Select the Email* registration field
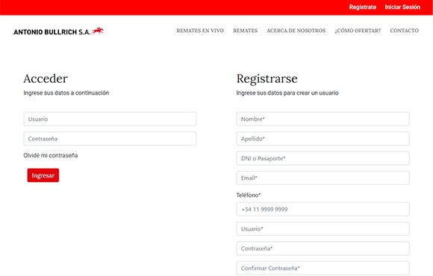The height and width of the screenshot is (276, 433). point(323,178)
